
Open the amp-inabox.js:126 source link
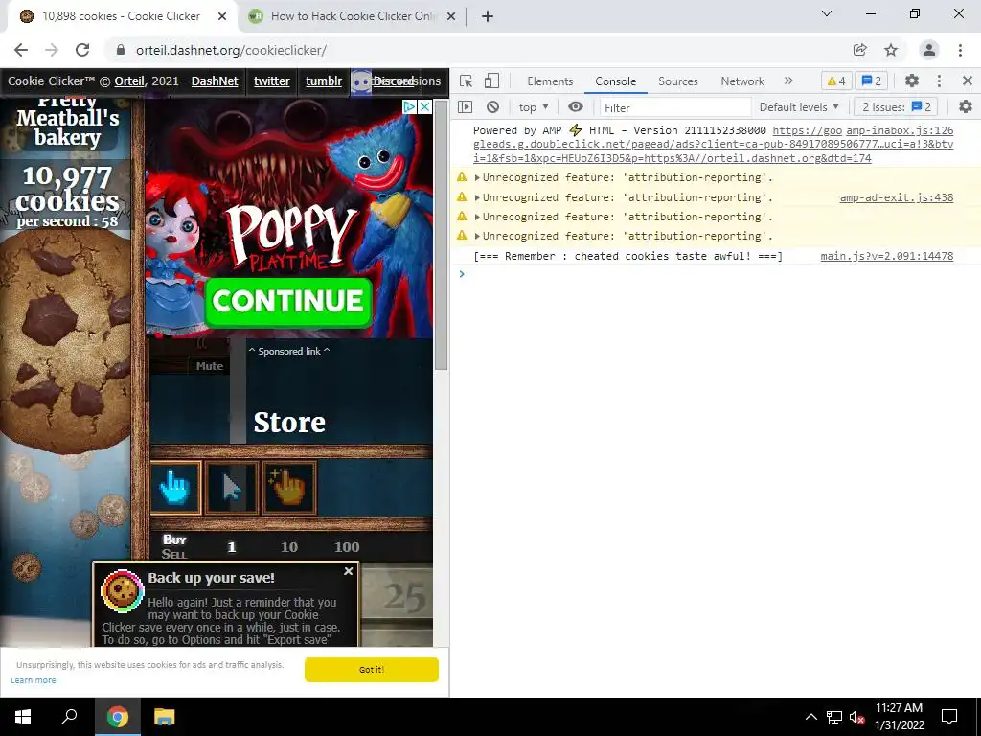pyautogui.click(x=900, y=130)
